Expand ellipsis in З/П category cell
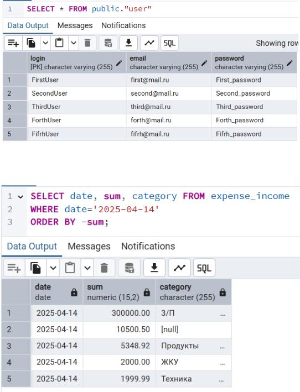300x392 pixels. (222, 315)
